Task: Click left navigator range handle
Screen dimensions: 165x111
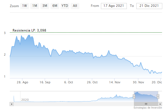Action: [134, 96]
